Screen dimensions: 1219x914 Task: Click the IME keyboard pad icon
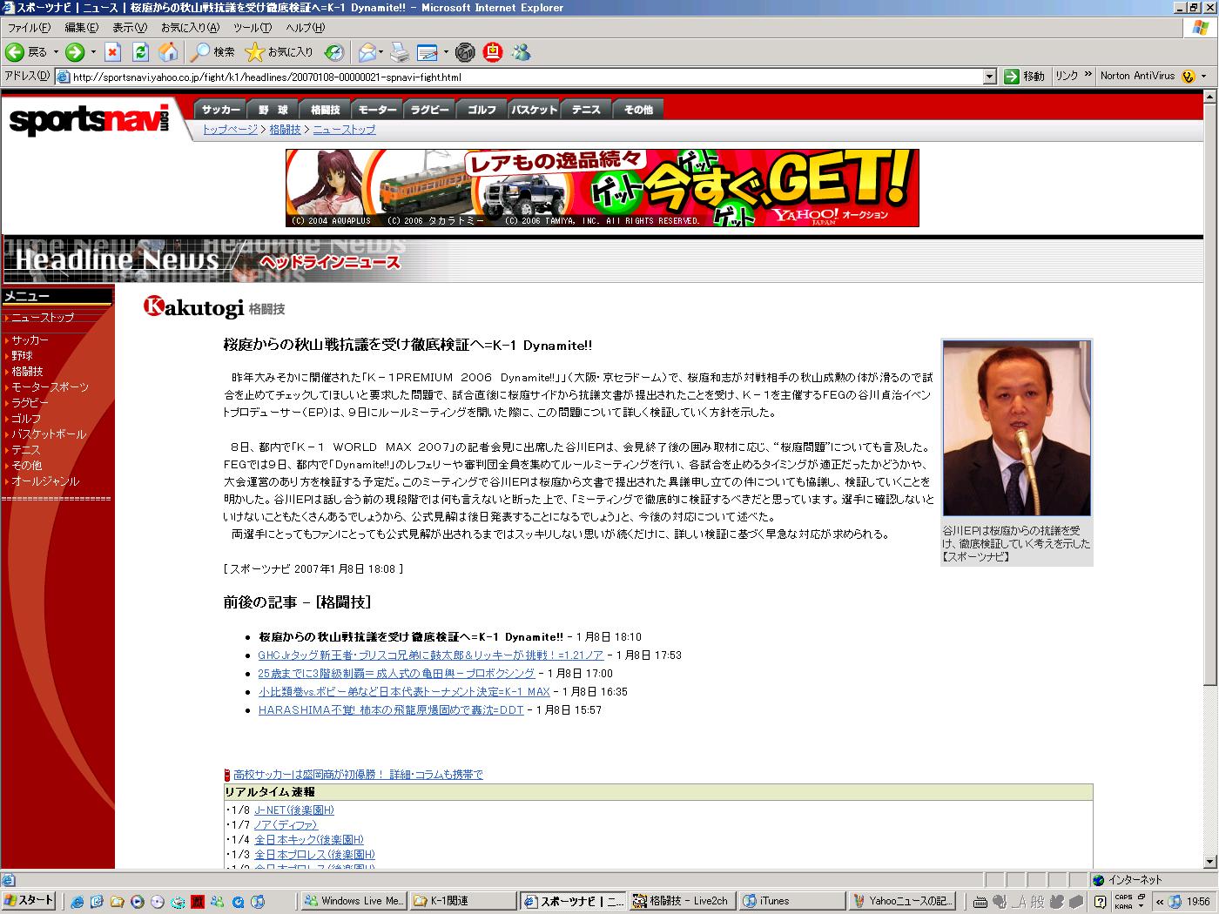(980, 902)
